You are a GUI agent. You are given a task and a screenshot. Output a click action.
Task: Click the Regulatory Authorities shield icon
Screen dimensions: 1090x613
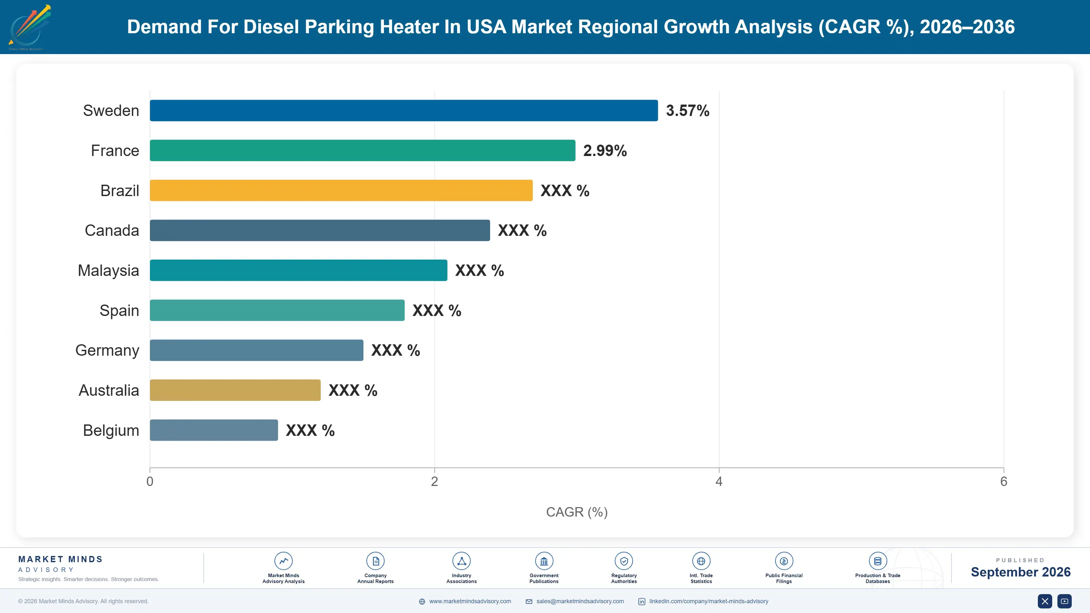[x=624, y=561]
